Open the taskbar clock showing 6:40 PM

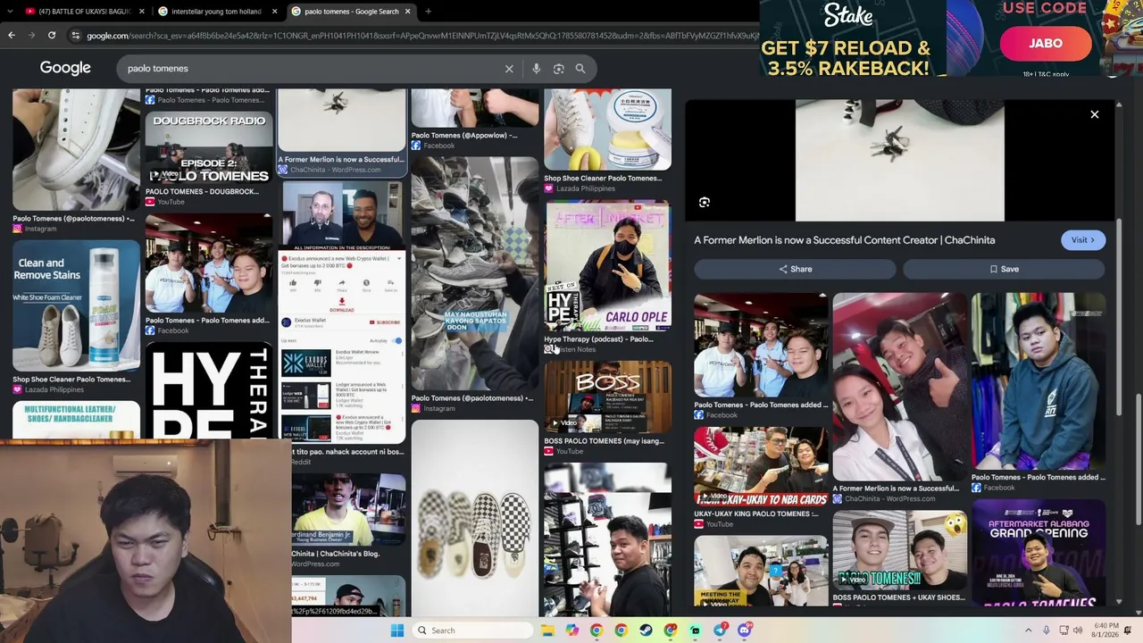pyautogui.click(x=1105, y=630)
